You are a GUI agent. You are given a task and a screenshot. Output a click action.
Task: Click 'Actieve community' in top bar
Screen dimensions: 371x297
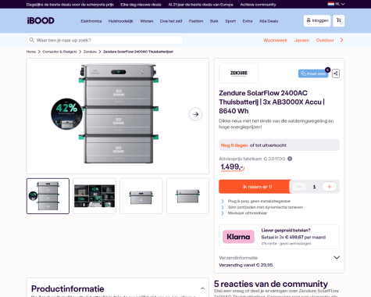pos(258,5)
